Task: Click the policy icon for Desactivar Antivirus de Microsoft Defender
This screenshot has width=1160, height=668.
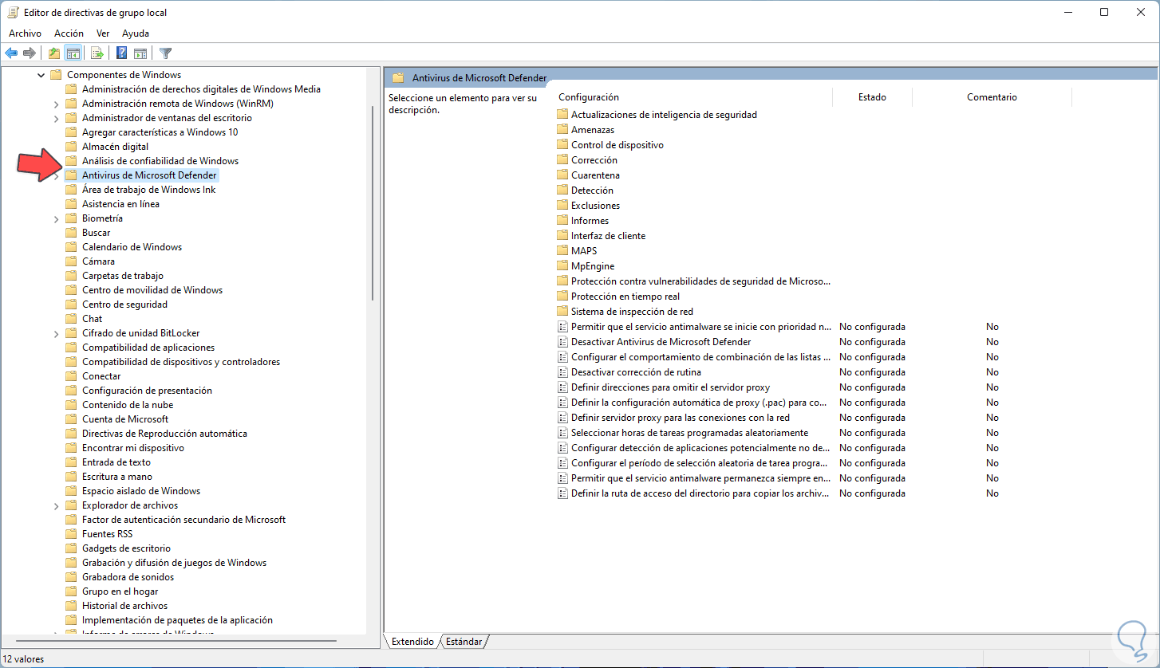Action: [x=562, y=342]
